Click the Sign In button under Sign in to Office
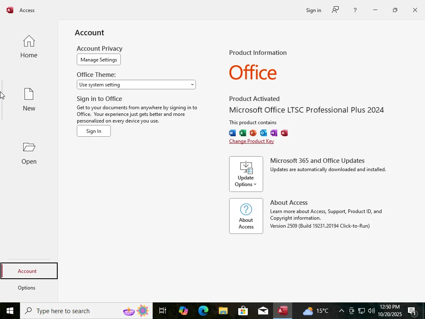Image resolution: width=425 pixels, height=319 pixels. pyautogui.click(x=93, y=131)
